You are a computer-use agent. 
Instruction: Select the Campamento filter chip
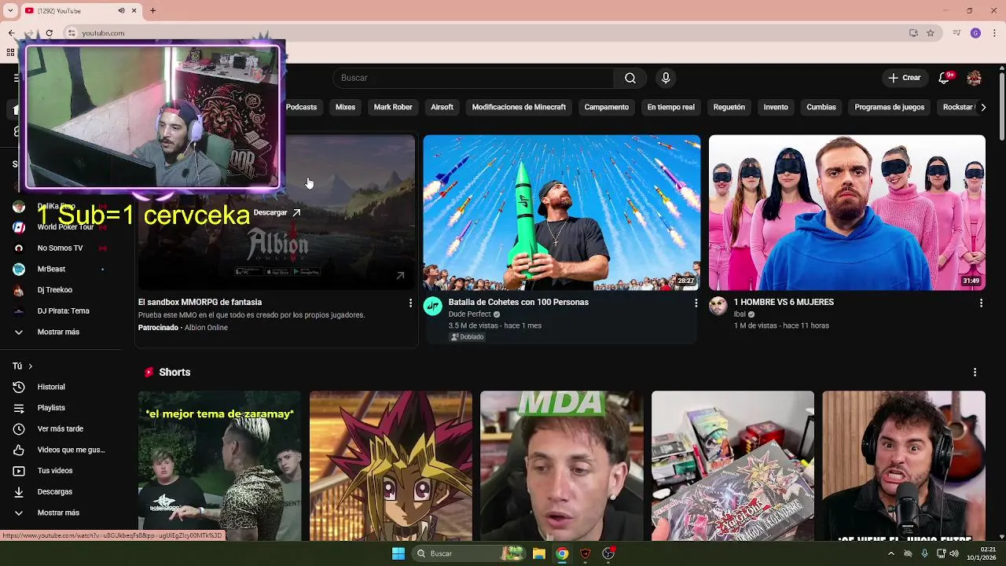click(x=606, y=107)
